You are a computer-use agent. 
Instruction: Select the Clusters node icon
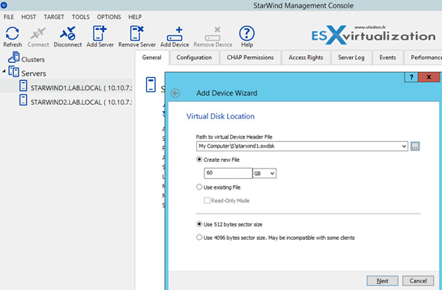[13, 57]
